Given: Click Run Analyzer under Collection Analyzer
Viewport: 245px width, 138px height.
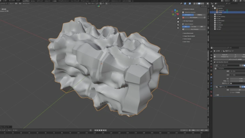Looking at the screenshot, I should [194, 17].
